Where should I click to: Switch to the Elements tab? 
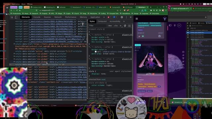[x=26, y=17]
